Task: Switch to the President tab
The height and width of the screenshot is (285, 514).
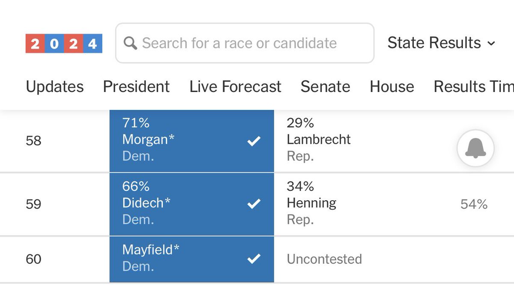Action: click(x=136, y=87)
